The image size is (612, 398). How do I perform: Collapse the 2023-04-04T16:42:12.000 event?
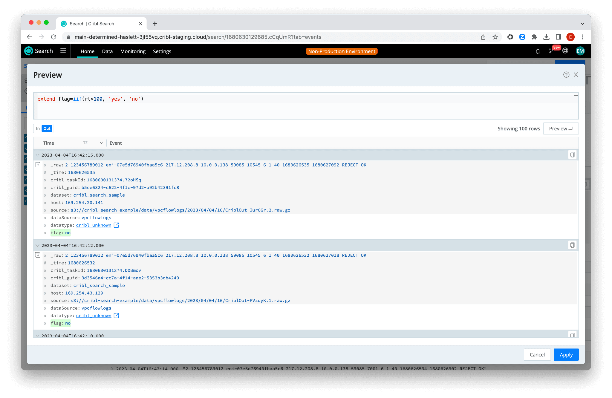(37, 246)
